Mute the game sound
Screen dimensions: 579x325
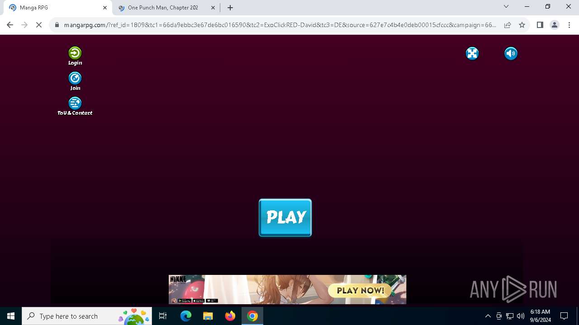tap(511, 54)
